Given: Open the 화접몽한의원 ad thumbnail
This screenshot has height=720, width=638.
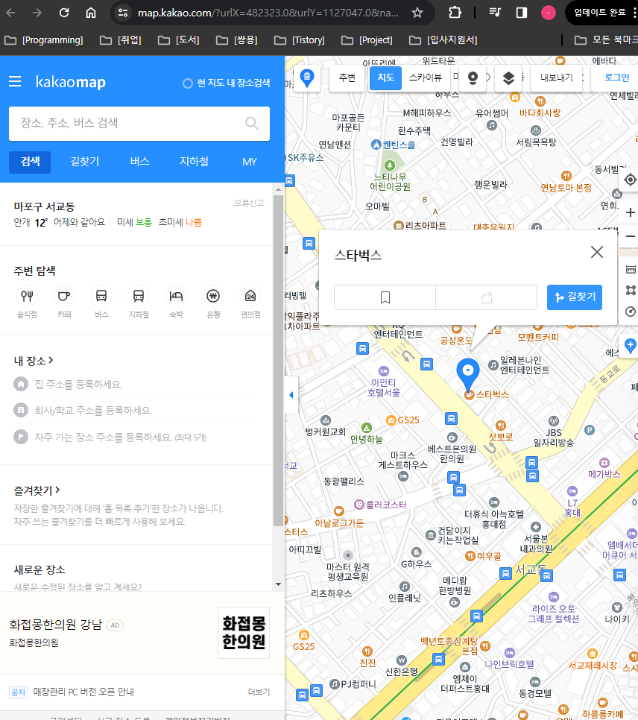Looking at the screenshot, I should [244, 633].
